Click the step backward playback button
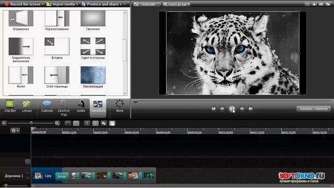334x188 pixels. 222,109
